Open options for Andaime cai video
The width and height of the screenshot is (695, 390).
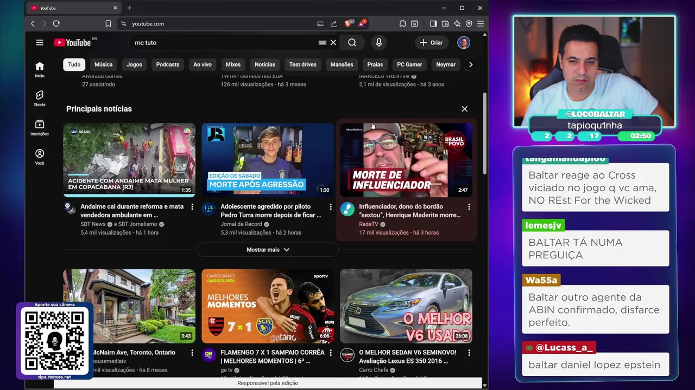tap(192, 207)
